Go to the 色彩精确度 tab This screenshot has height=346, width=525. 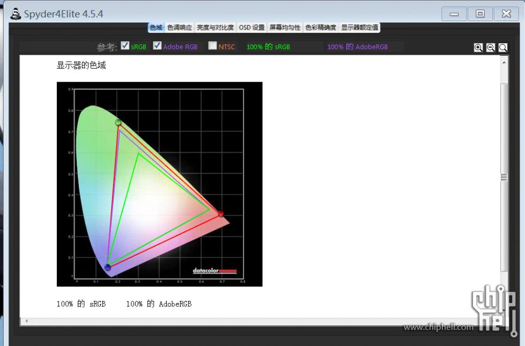tap(321, 27)
